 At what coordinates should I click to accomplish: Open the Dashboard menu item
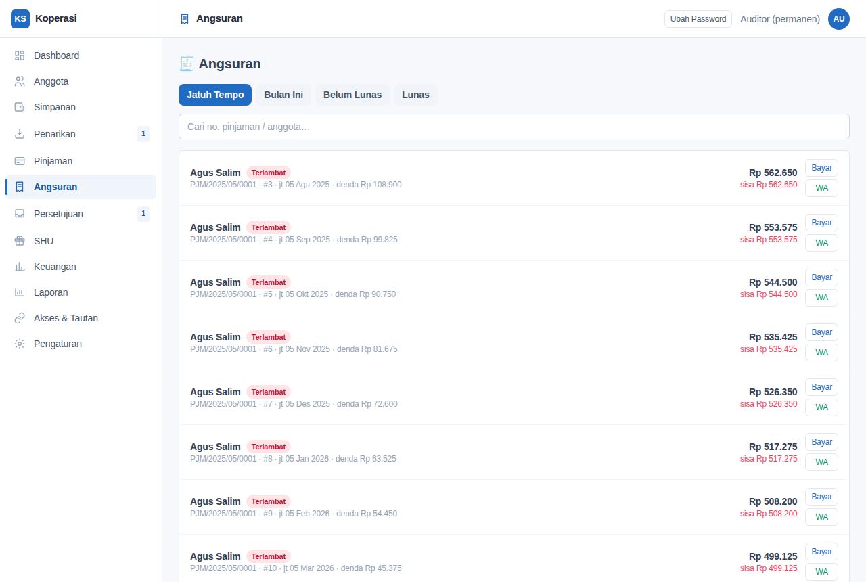click(81, 55)
